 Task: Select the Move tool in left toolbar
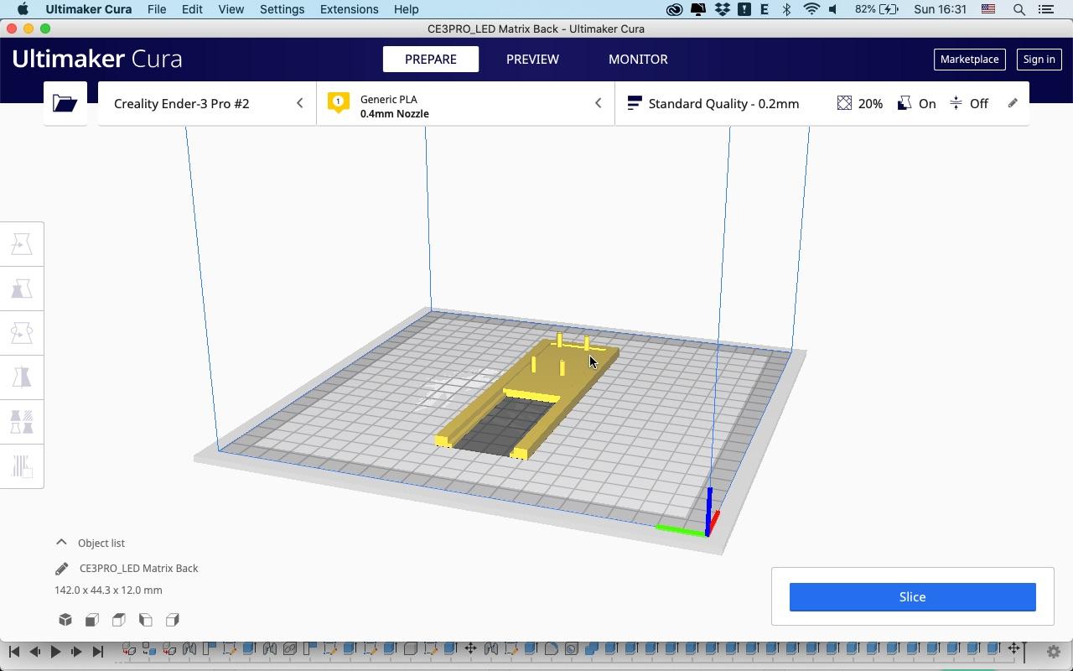(x=22, y=244)
